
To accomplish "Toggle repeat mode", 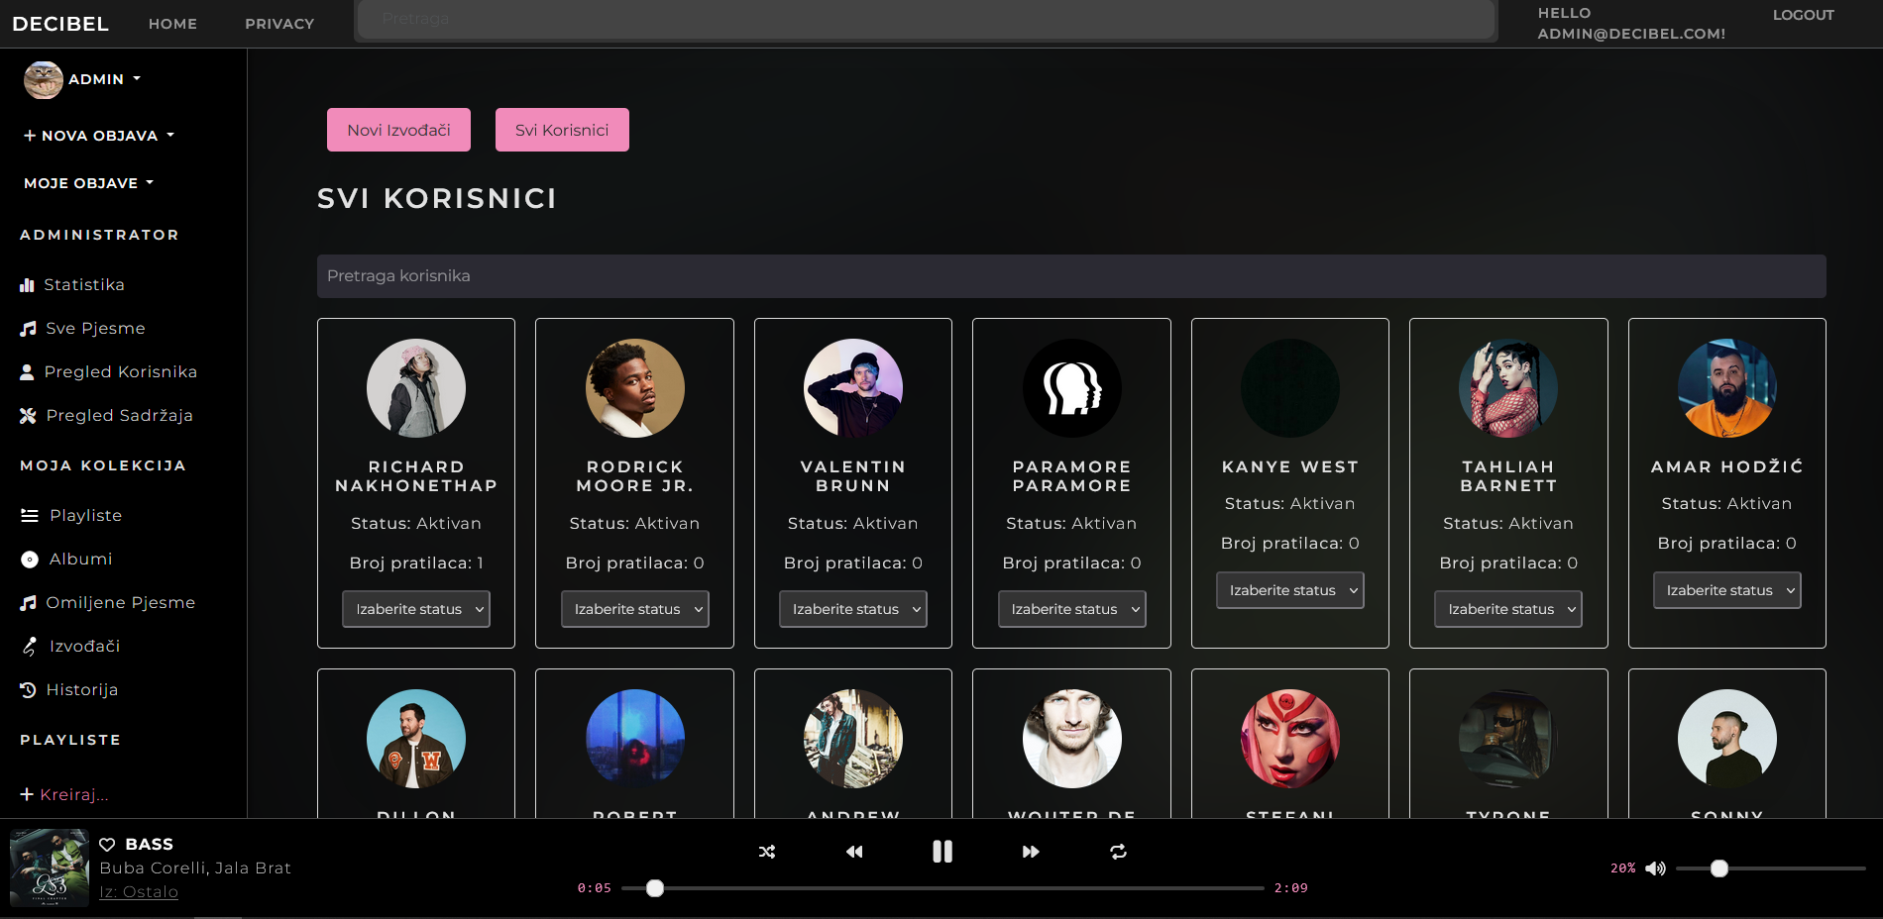I will pyautogui.click(x=1119, y=852).
